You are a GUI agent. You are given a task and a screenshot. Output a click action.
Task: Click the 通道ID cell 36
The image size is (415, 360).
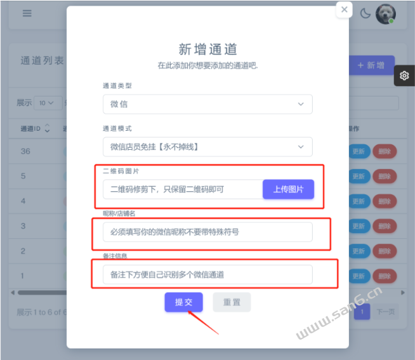click(x=25, y=151)
